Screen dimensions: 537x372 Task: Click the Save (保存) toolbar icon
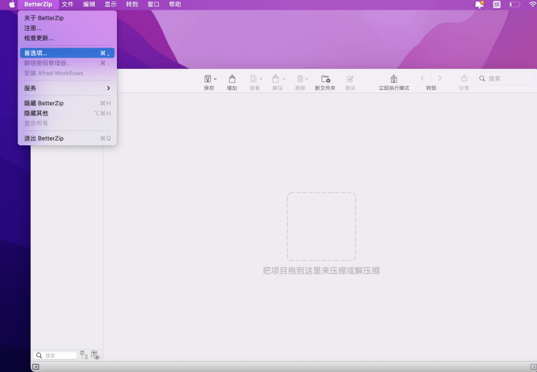[x=208, y=79]
